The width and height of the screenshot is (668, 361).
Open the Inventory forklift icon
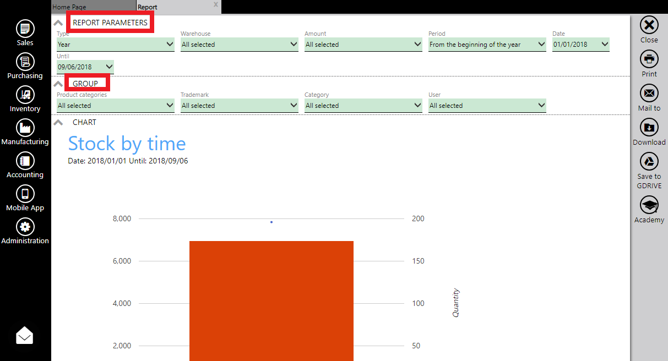point(25,95)
